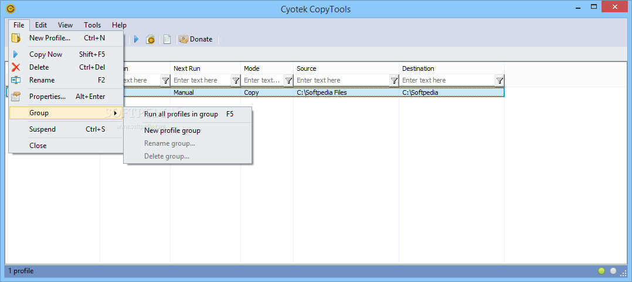Click the green status indicator in status bar

pyautogui.click(x=602, y=271)
